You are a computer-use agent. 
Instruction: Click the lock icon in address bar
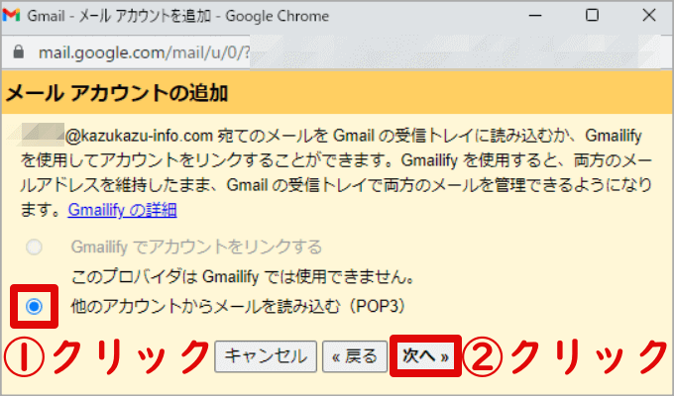19,52
